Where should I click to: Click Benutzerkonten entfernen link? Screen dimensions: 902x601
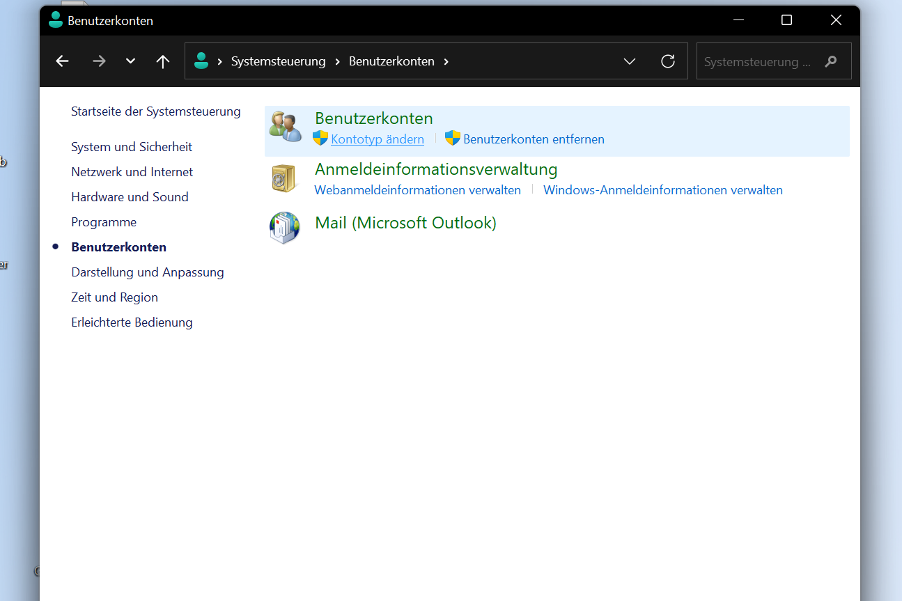pyautogui.click(x=534, y=139)
